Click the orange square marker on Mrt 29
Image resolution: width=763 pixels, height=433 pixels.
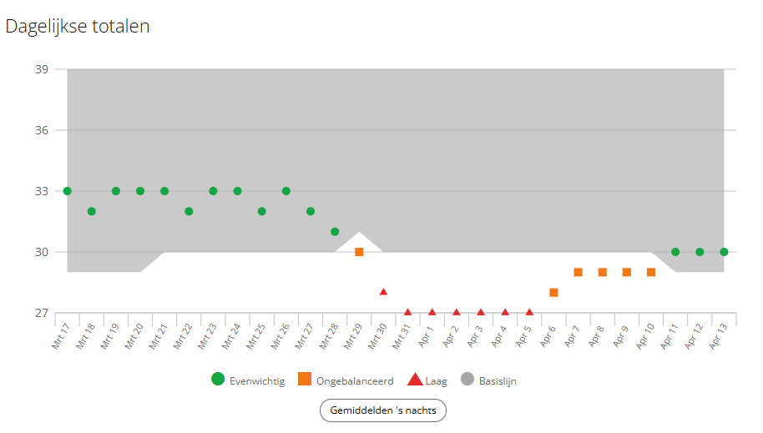pyautogui.click(x=359, y=252)
